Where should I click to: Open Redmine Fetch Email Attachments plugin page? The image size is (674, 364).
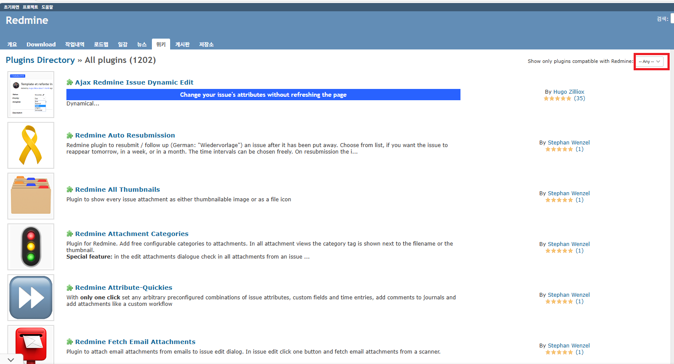pos(135,342)
